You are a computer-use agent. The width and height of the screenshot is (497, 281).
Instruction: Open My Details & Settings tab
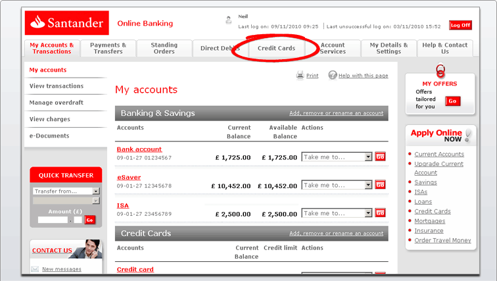click(389, 48)
